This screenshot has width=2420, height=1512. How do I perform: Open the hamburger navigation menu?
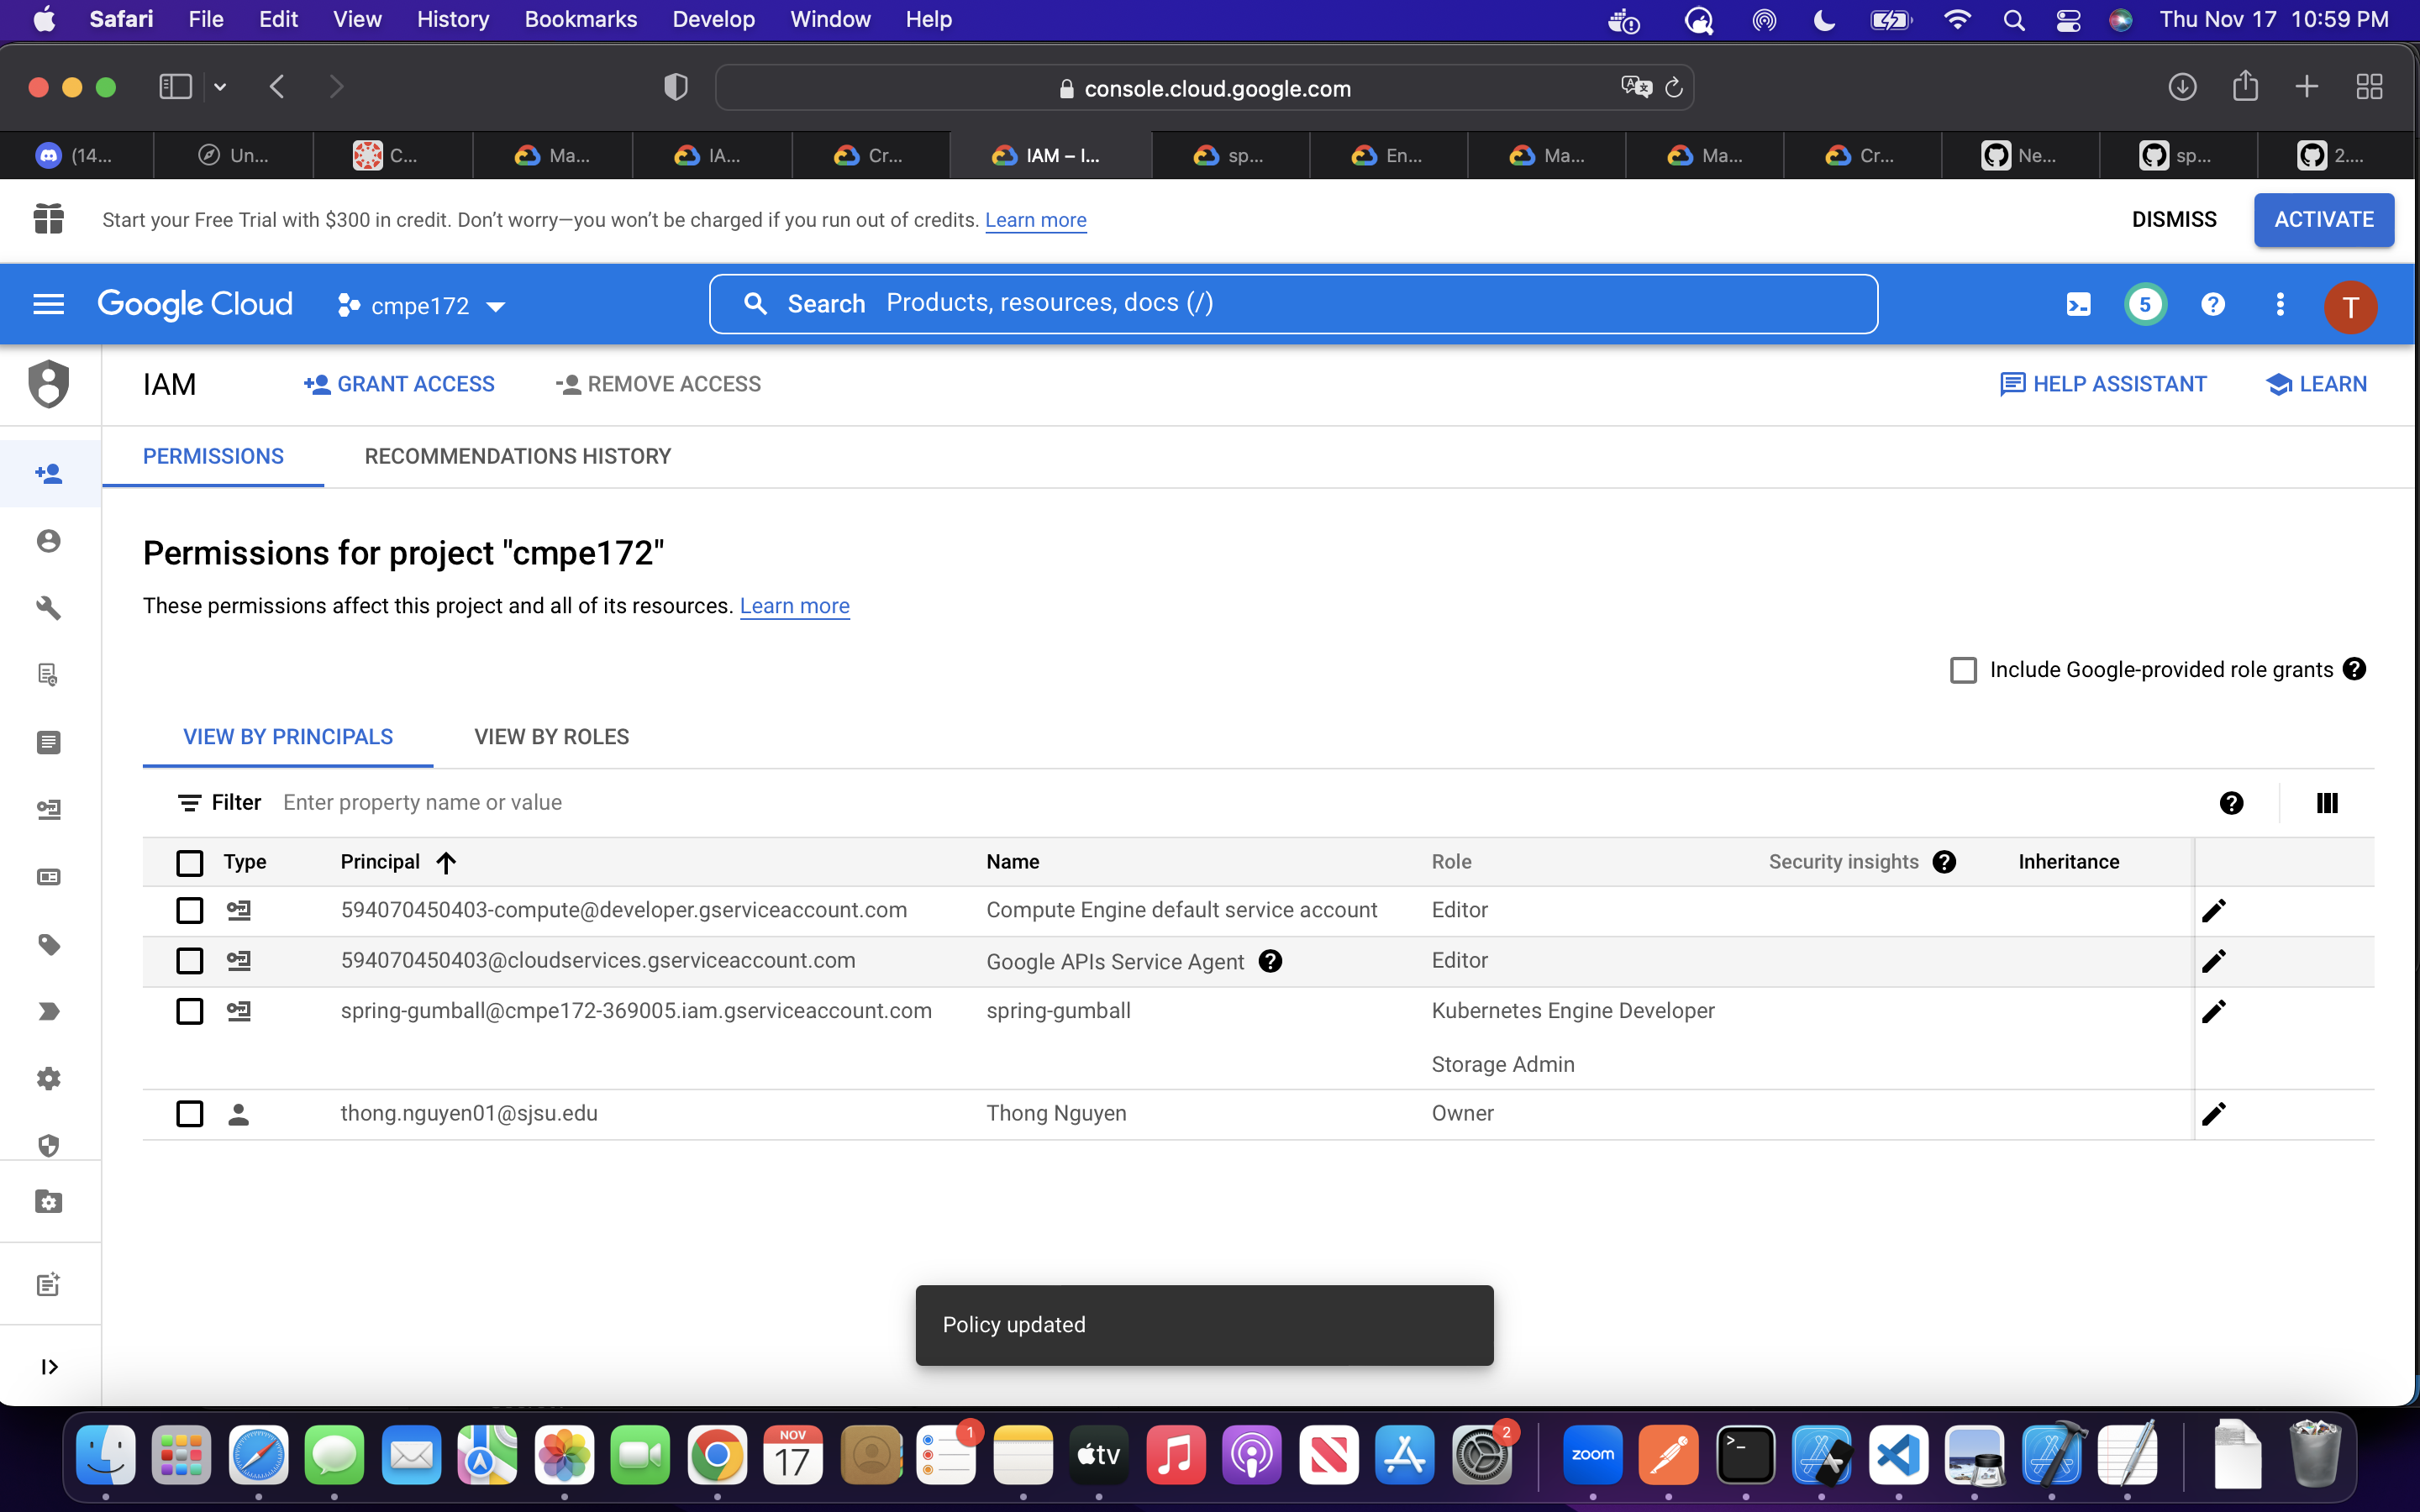click(48, 304)
